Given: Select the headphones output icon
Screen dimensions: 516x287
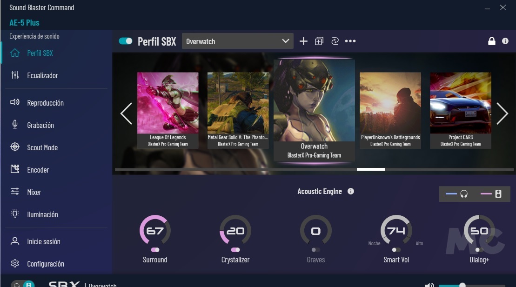Looking at the screenshot, I should coord(463,194).
